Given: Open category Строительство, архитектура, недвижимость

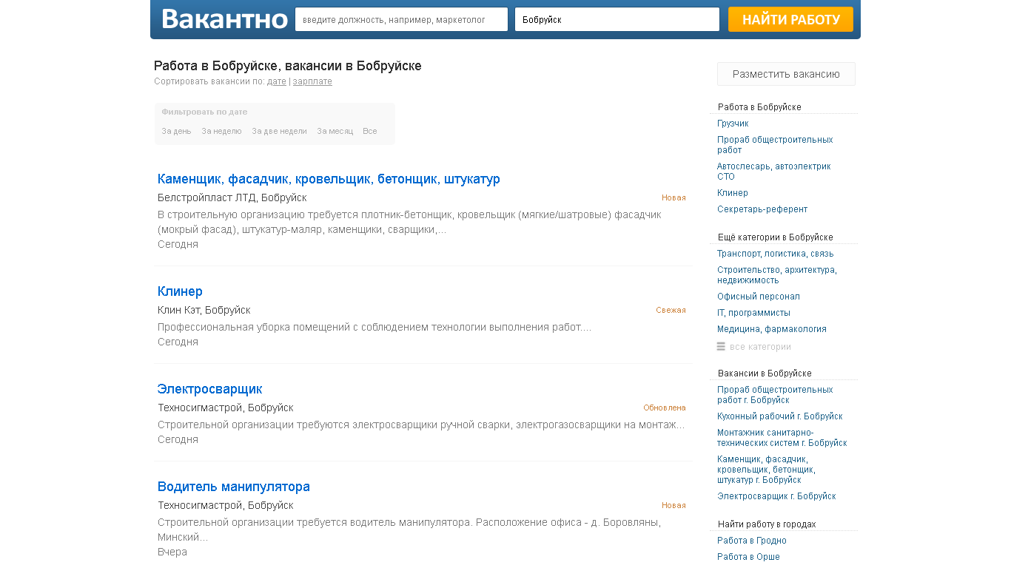Looking at the screenshot, I should click(x=777, y=275).
